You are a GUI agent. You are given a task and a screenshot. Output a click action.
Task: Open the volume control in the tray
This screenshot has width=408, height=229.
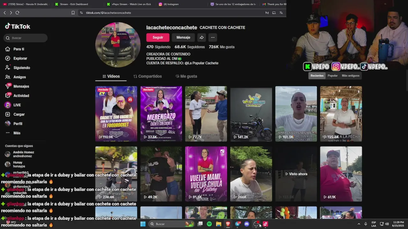pyautogui.click(x=387, y=224)
